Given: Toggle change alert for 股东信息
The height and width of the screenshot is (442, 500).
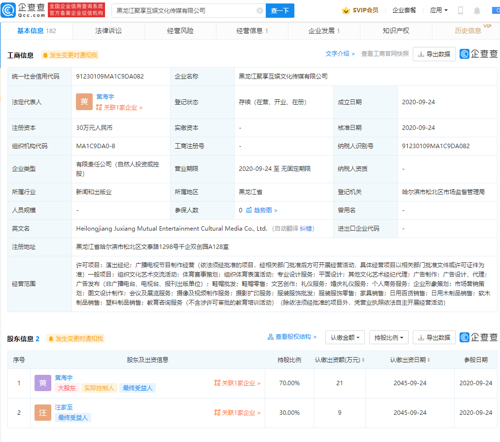Looking at the screenshot, I should coord(75,339).
